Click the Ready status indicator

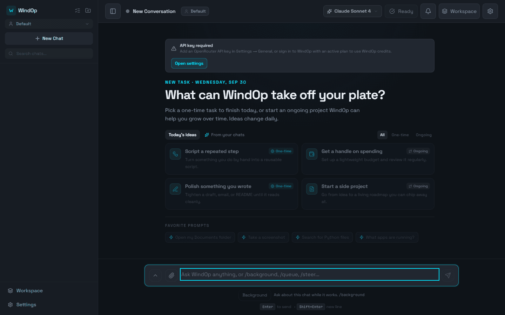click(x=401, y=11)
